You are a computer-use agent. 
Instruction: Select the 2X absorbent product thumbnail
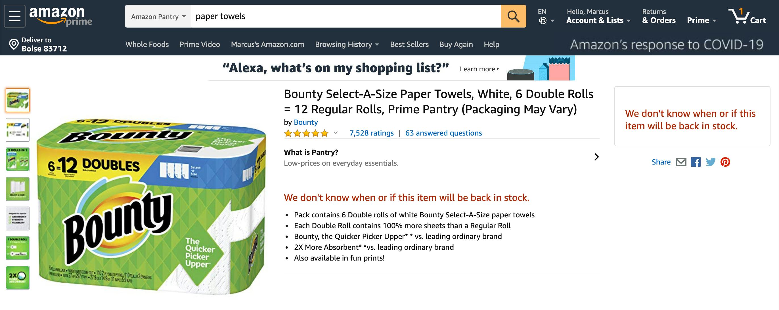pyautogui.click(x=18, y=277)
